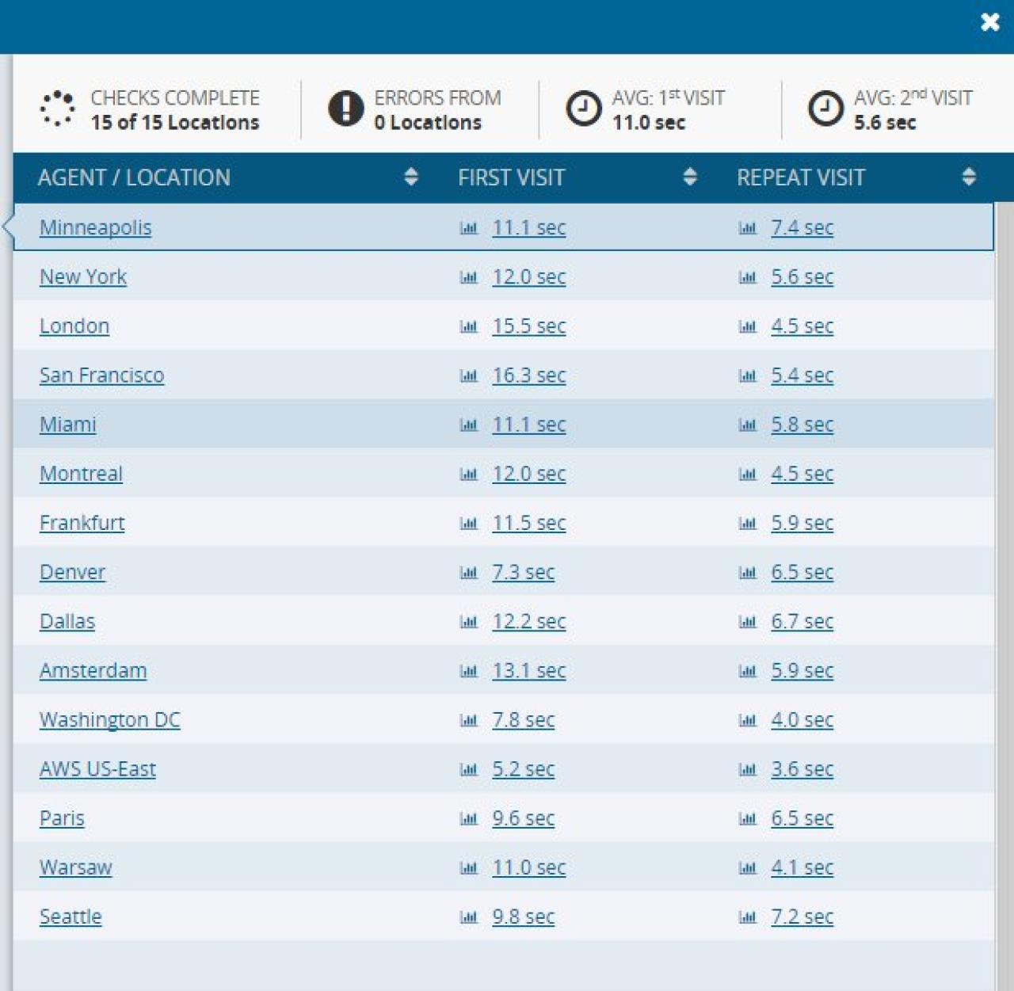This screenshot has height=991, width=1014.
Task: Open the New York location link
Action: (x=83, y=277)
